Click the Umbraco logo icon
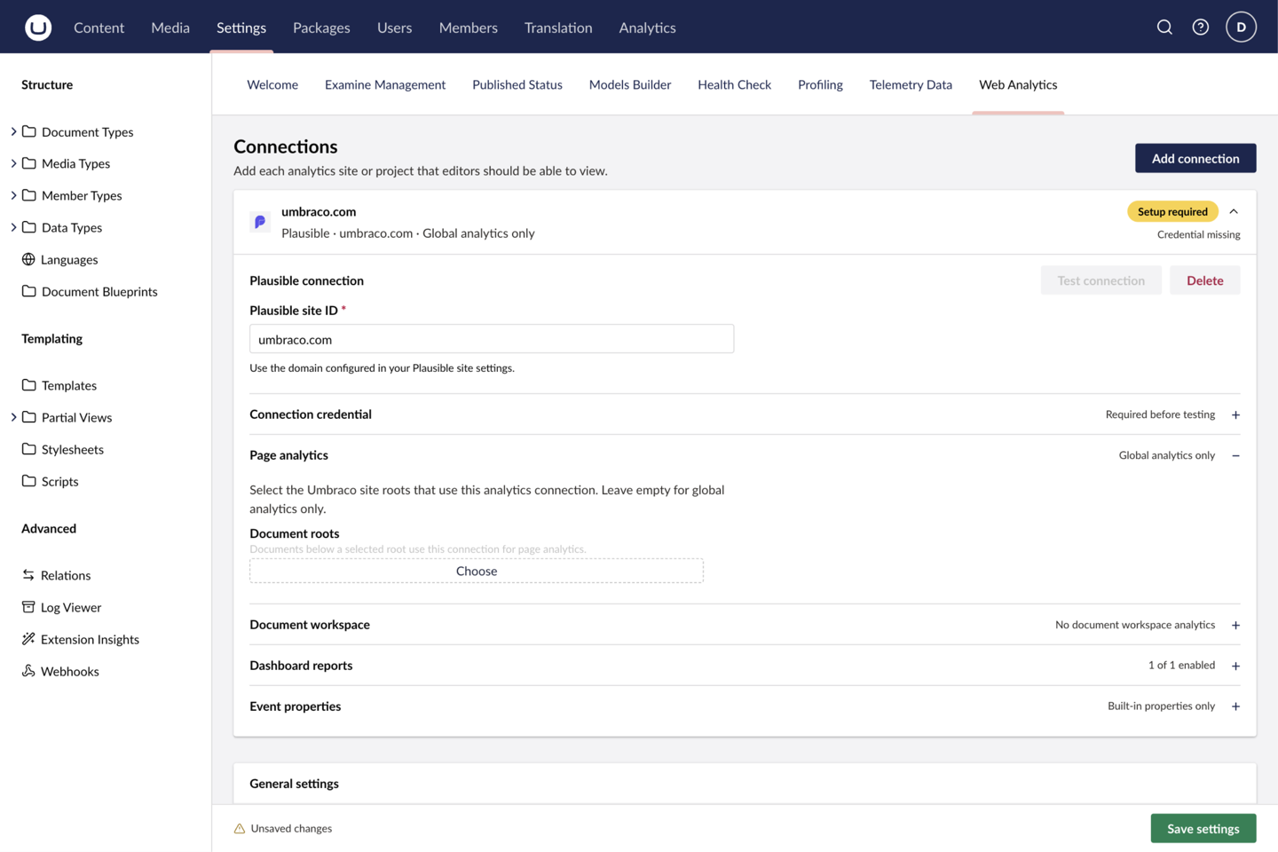 [x=38, y=28]
